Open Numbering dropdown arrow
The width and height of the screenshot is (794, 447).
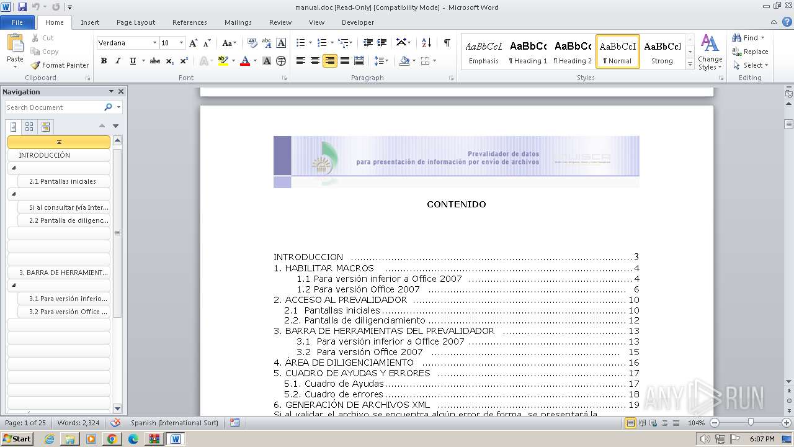pos(332,43)
